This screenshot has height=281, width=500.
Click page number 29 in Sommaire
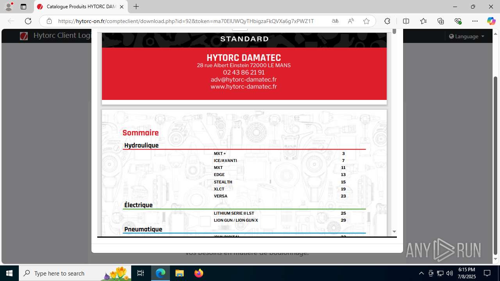pyautogui.click(x=343, y=221)
